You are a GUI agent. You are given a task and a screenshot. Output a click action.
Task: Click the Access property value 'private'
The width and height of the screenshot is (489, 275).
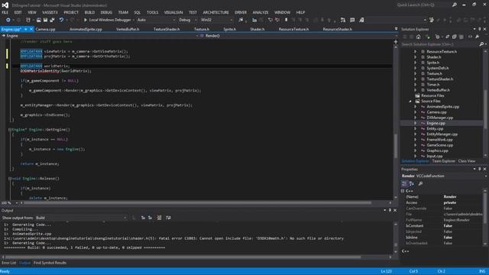(450, 202)
